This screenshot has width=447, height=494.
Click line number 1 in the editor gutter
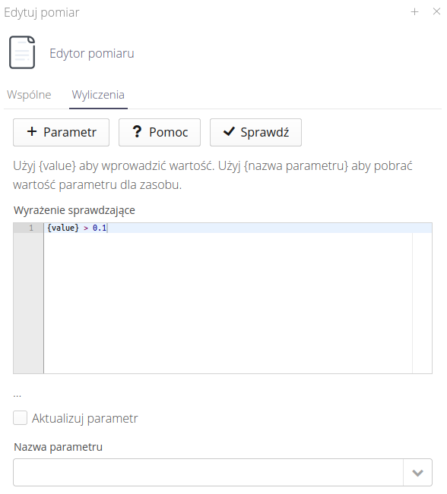[x=31, y=228]
